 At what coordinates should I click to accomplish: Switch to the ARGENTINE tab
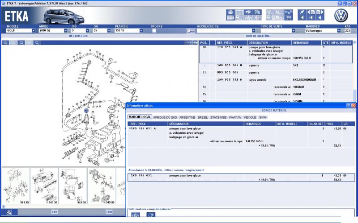[187, 117]
